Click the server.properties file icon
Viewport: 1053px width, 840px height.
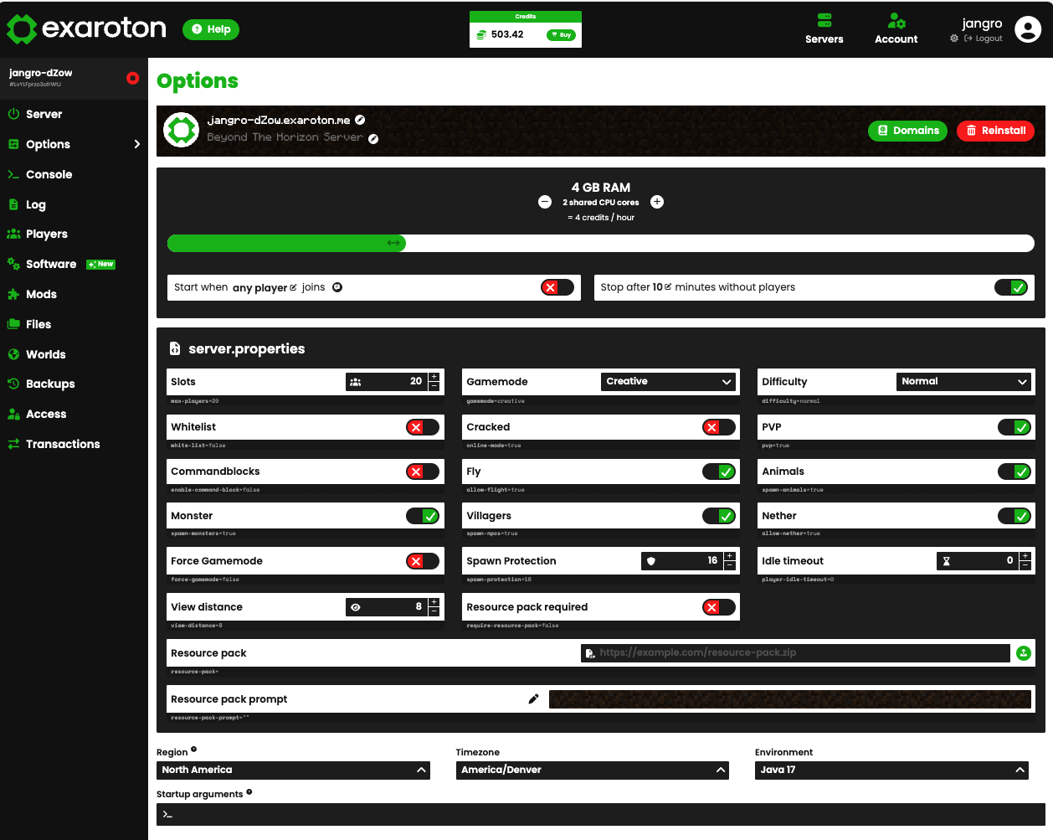point(175,349)
